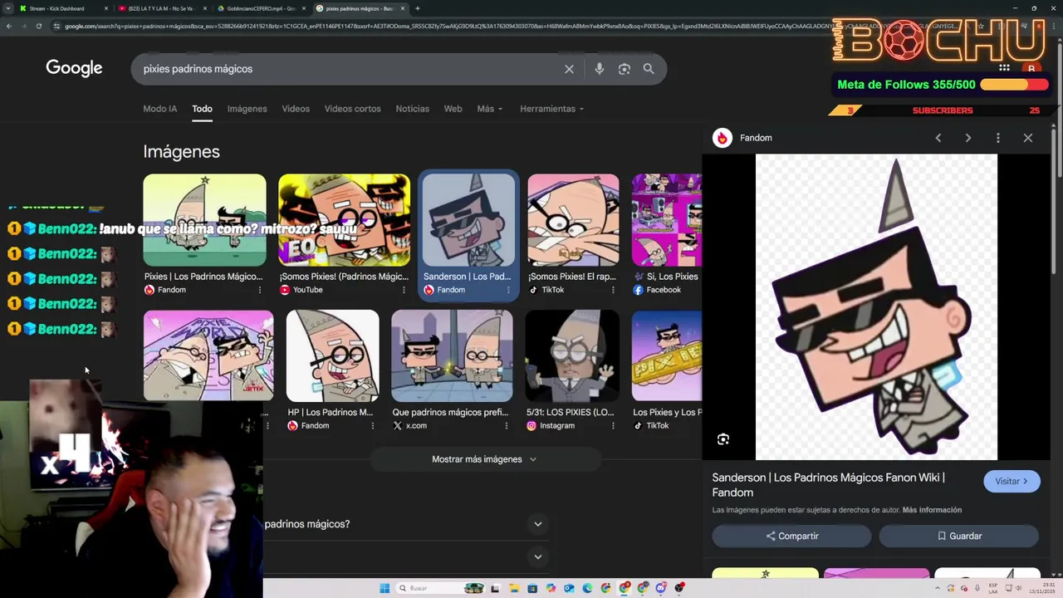Switch to Imágenes search tab
Image resolution: width=1063 pixels, height=598 pixels.
coord(247,109)
